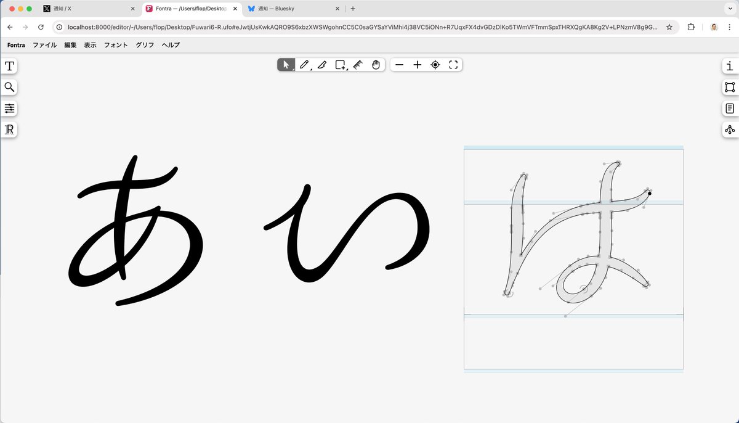Expand the tab search dropdown
The width and height of the screenshot is (739, 423).
729,9
